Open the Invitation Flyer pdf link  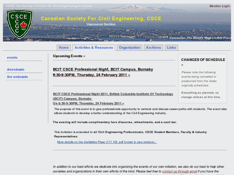[107, 142]
